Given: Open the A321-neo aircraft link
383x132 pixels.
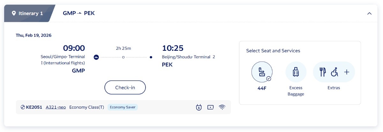Looking at the screenshot, I should tap(56, 107).
